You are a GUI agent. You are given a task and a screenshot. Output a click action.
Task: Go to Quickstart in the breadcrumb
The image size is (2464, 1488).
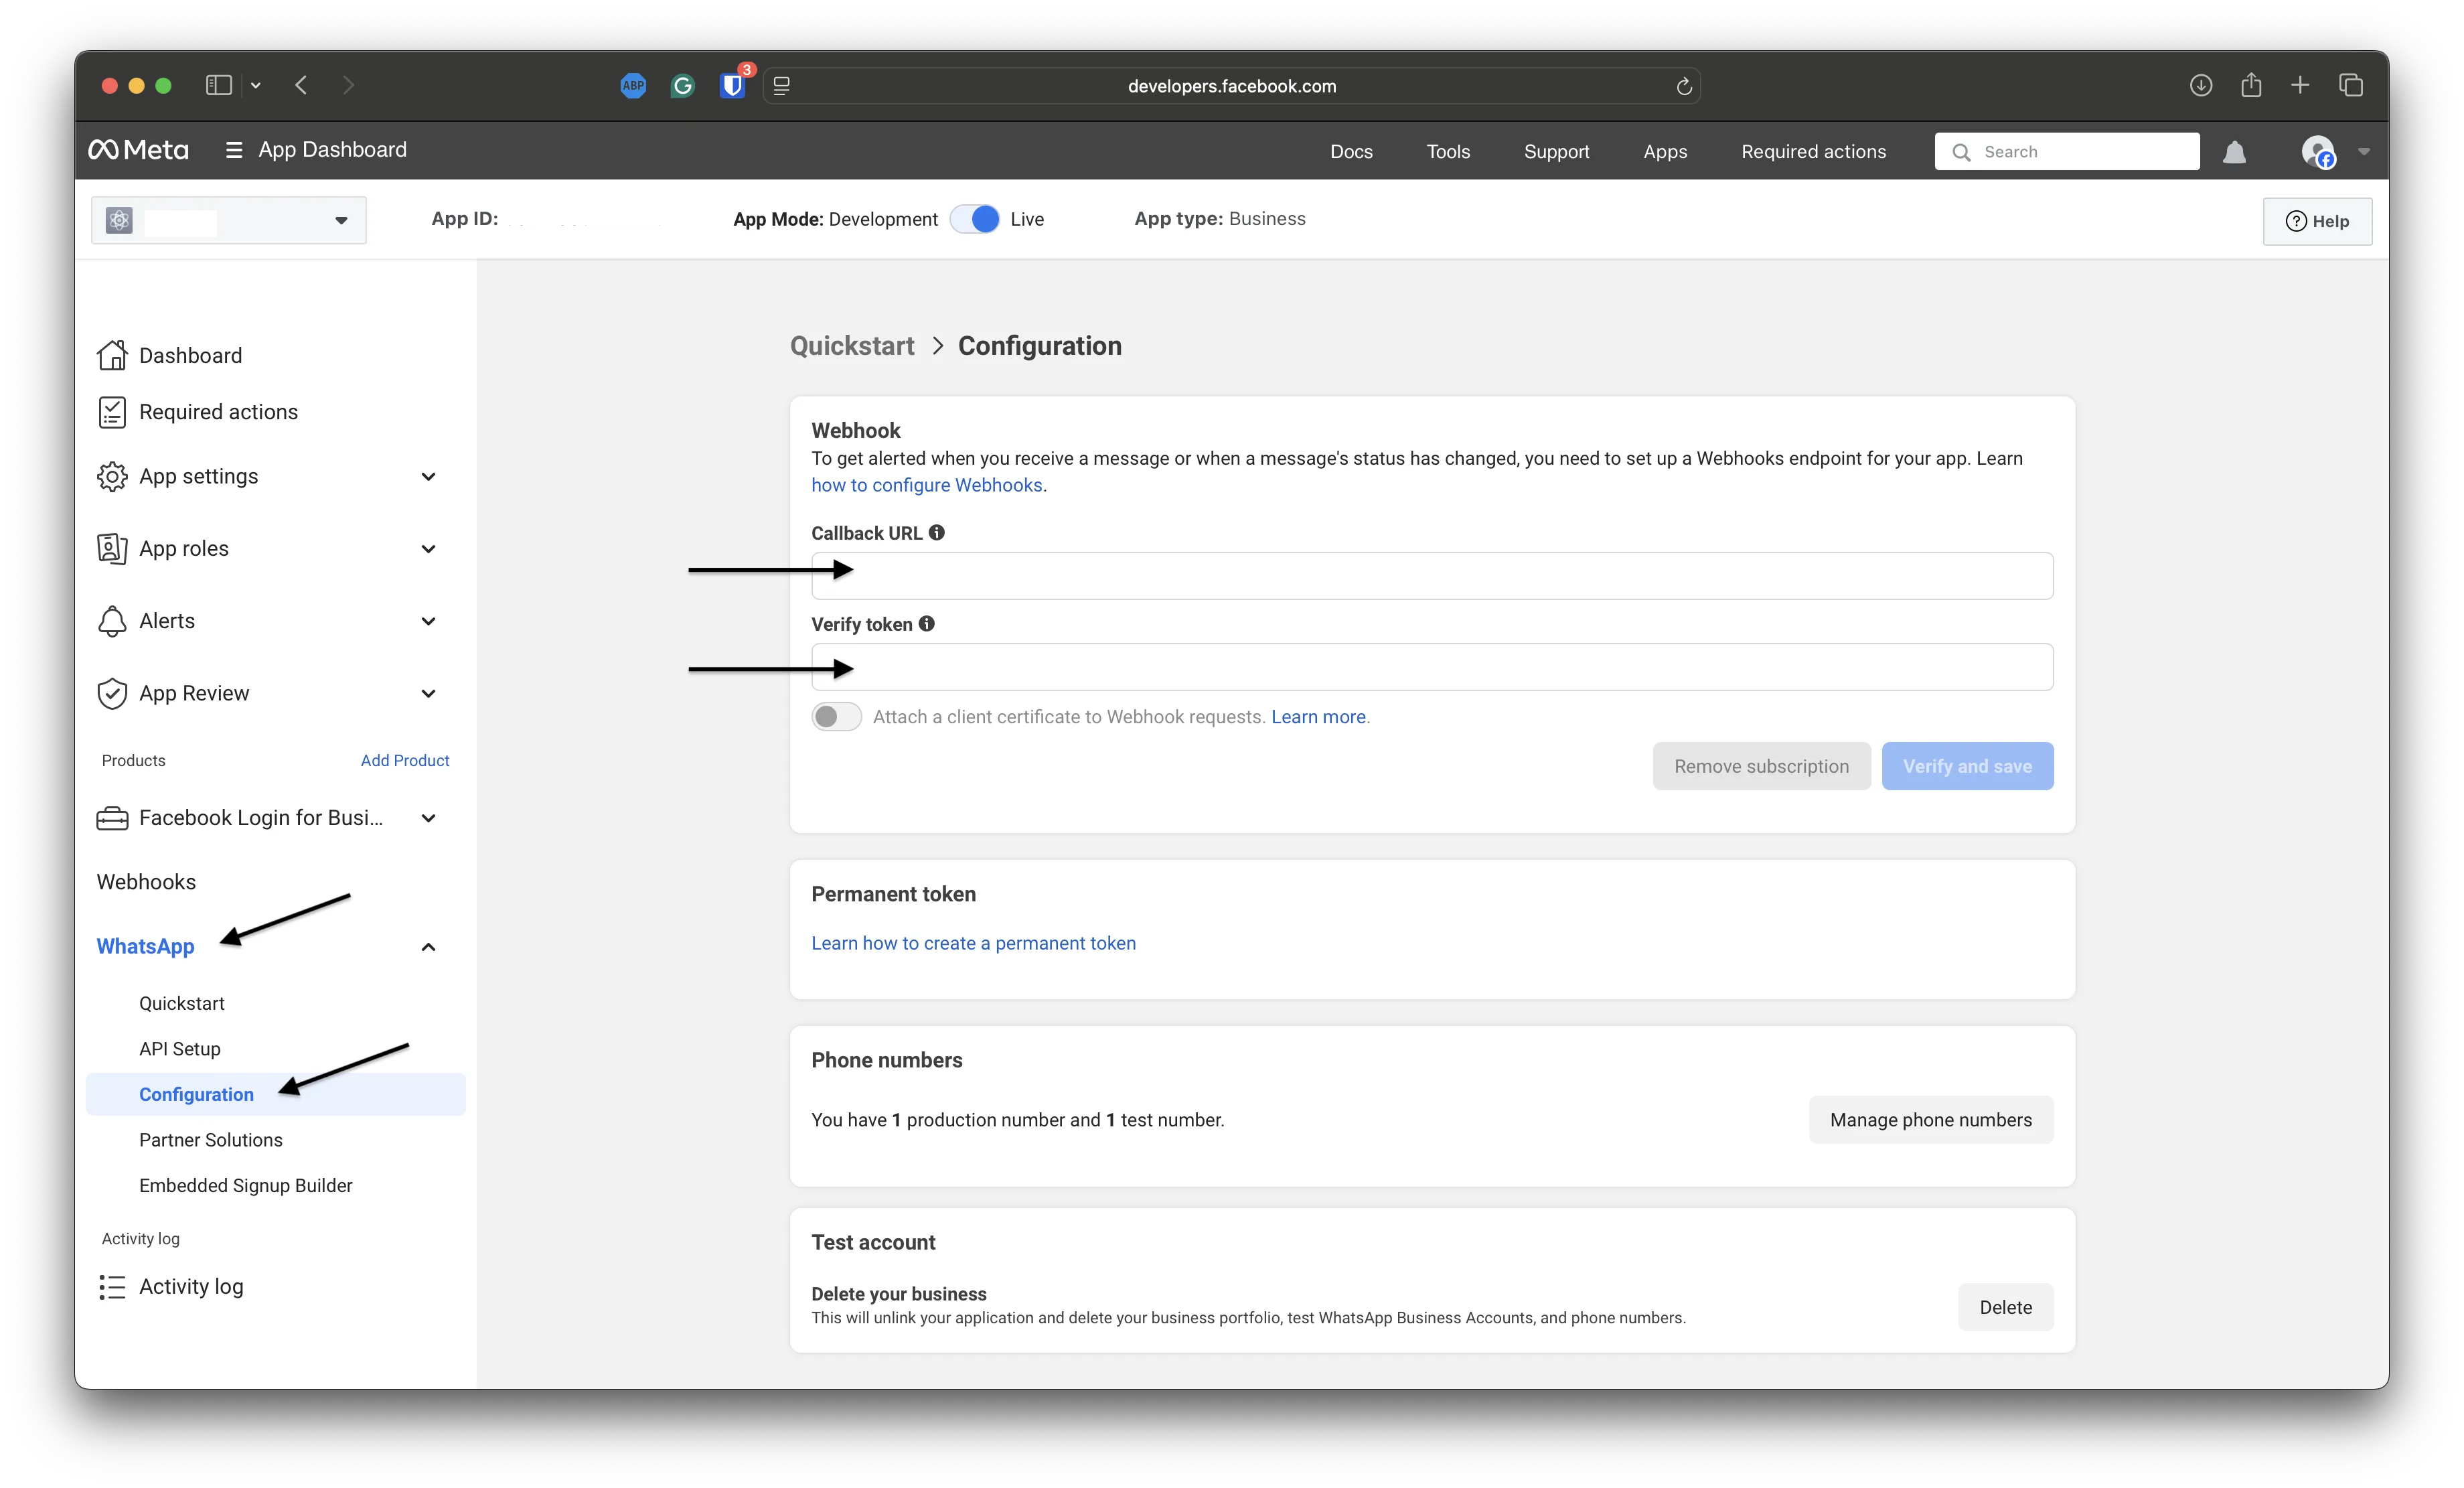(x=852, y=346)
